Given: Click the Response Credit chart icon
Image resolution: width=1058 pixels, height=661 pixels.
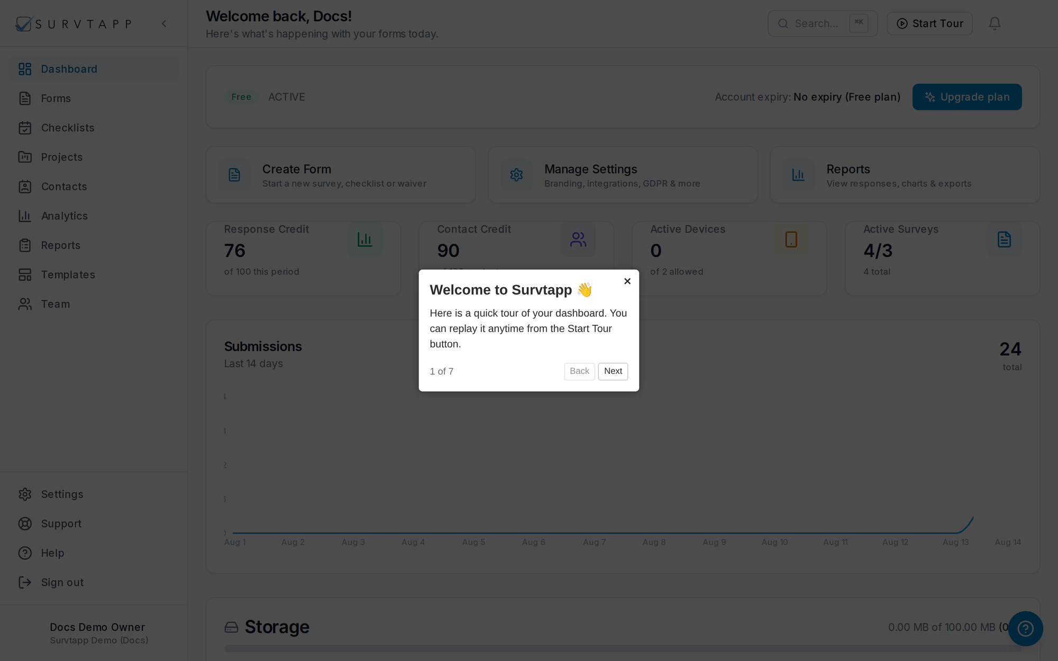Looking at the screenshot, I should 365,240.
